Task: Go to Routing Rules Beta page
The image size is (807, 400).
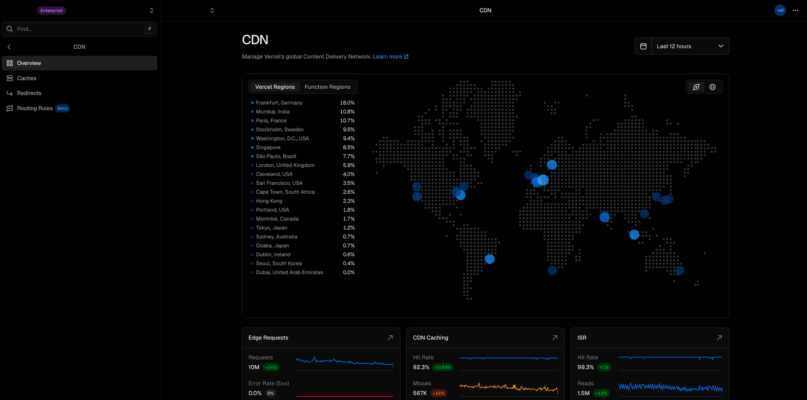Action: [x=35, y=108]
